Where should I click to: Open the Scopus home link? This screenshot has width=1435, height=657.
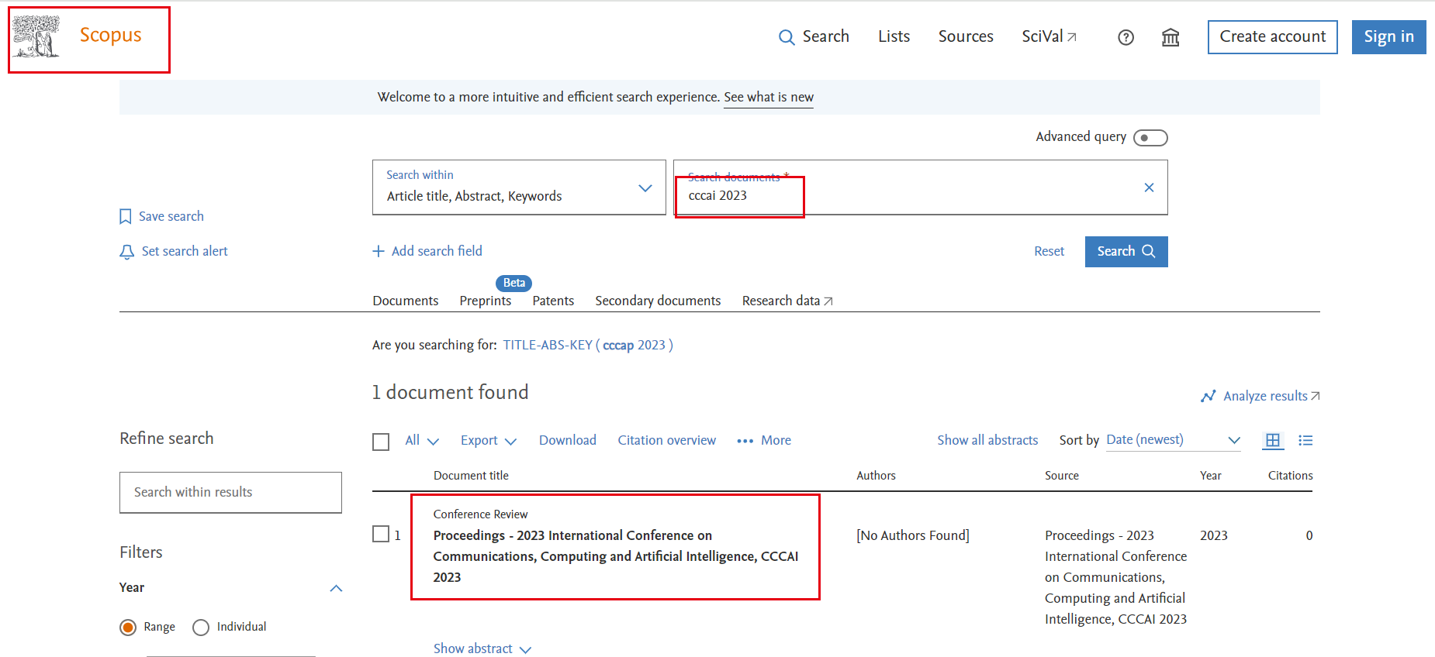click(110, 35)
